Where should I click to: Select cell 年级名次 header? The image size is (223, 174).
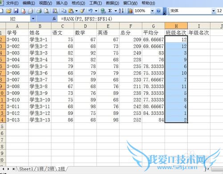pyautogui.click(x=199, y=32)
